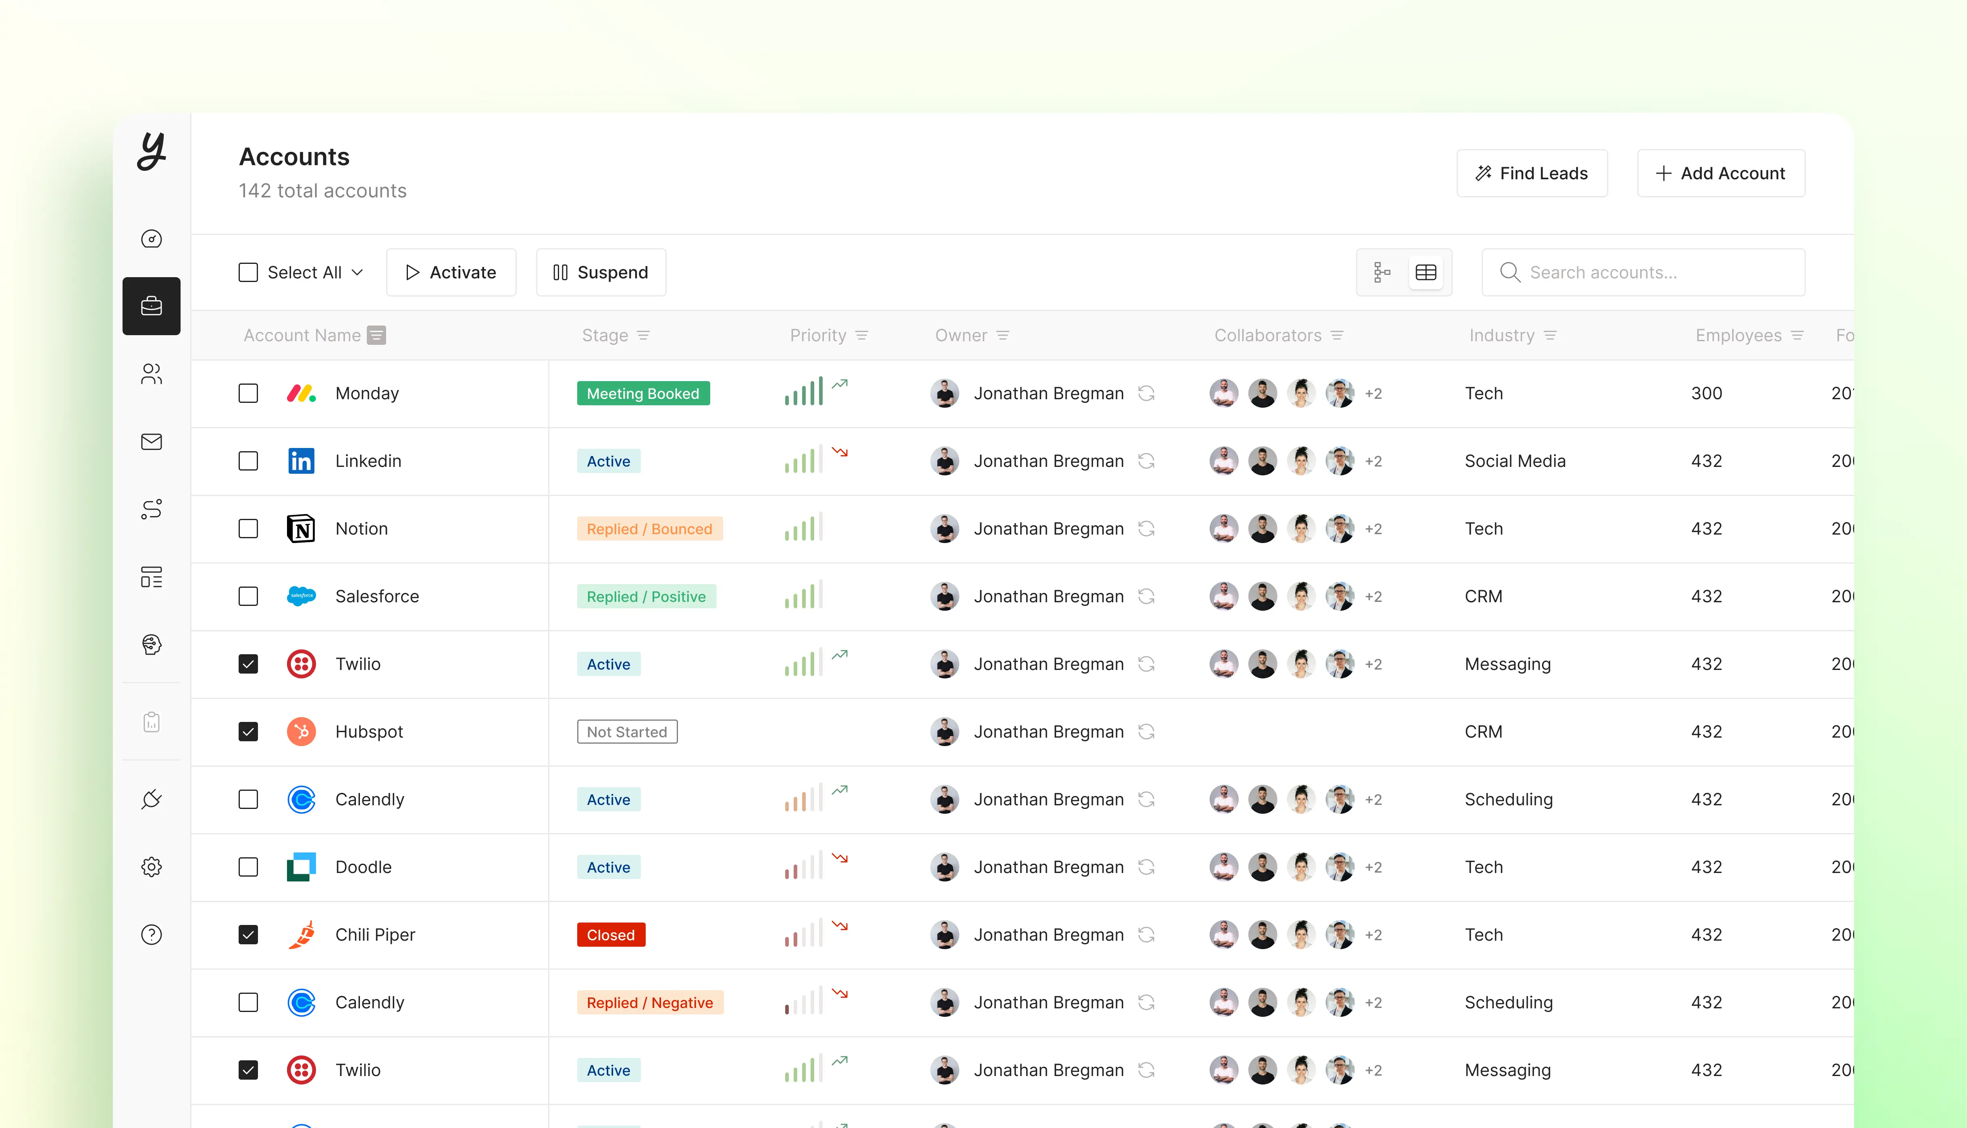Click the y logo at top of sidebar
The width and height of the screenshot is (1967, 1128).
[x=152, y=151]
